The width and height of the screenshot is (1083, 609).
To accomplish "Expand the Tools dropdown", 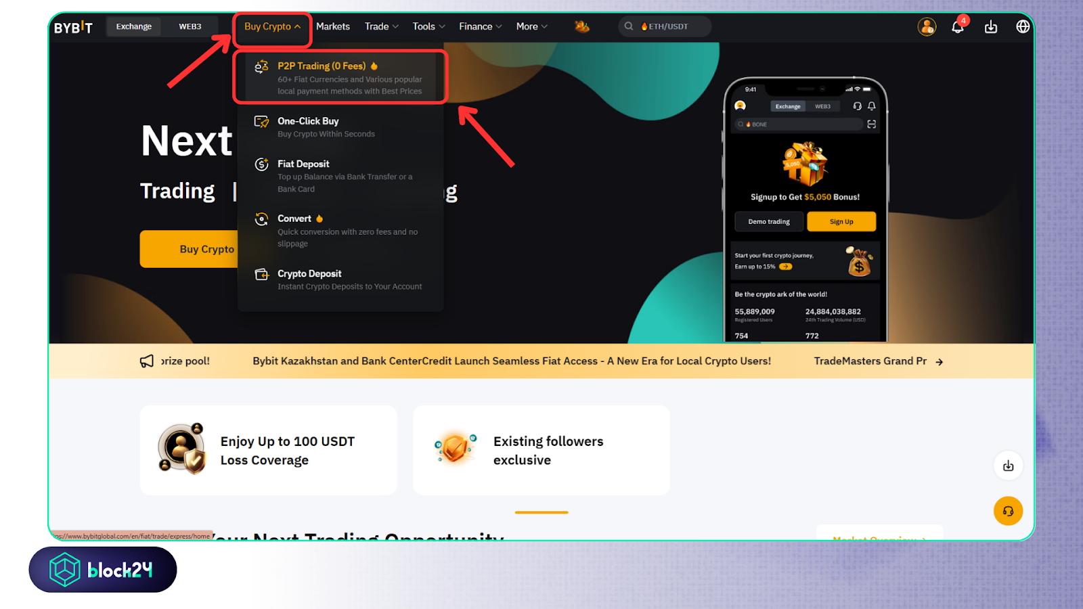I will 429,26.
